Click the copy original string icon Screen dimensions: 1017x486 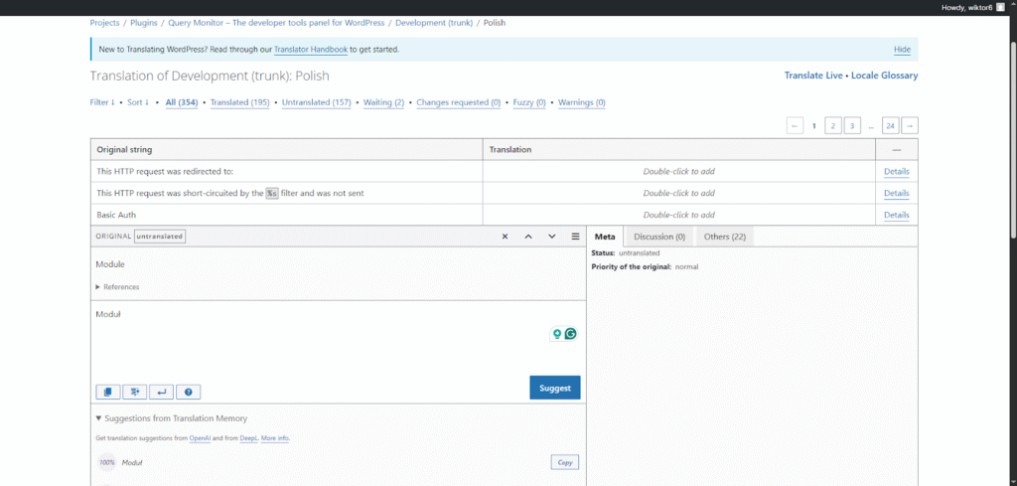tap(107, 392)
